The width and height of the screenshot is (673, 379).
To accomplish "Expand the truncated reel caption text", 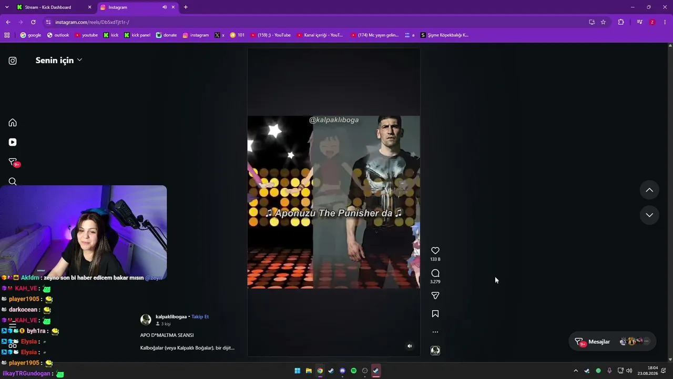I will pyautogui.click(x=187, y=348).
